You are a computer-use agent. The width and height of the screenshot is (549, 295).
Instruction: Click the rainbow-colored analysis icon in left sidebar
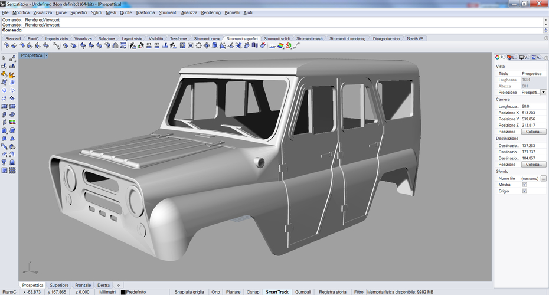[x=12, y=123]
